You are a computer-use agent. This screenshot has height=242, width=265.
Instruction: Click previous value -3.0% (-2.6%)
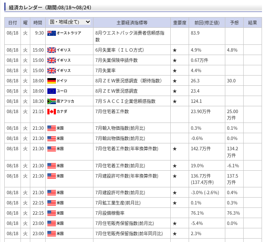[x=205, y=192]
